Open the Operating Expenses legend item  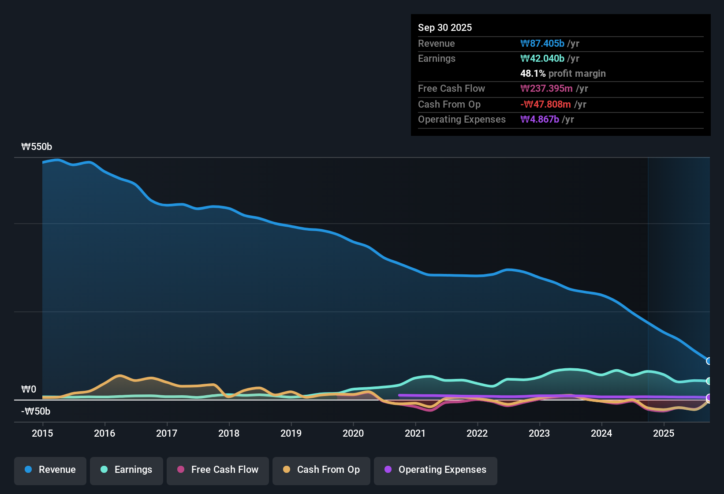(435, 470)
